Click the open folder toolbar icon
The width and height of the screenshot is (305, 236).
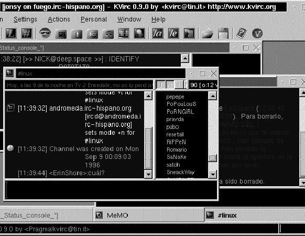[x=208, y=34]
